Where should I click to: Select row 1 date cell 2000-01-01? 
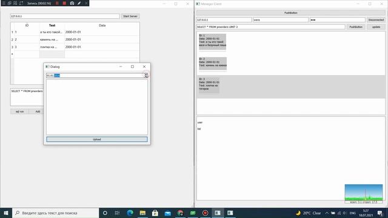102,32
